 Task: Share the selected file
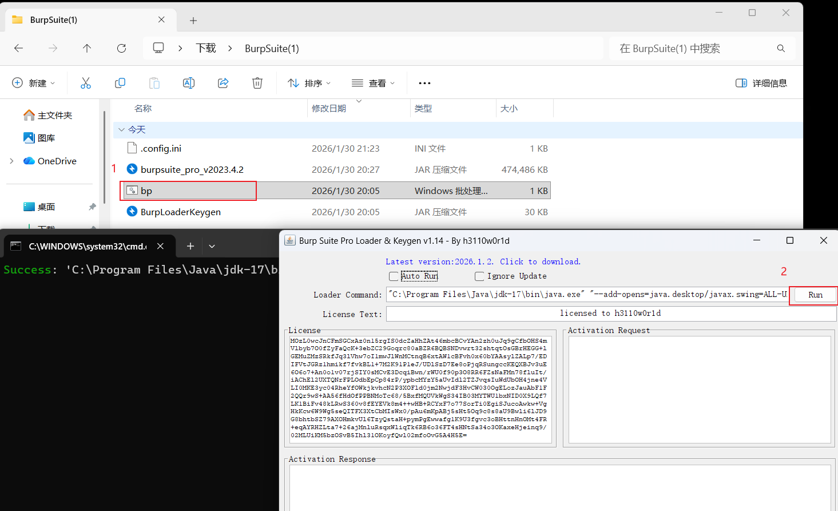[223, 83]
